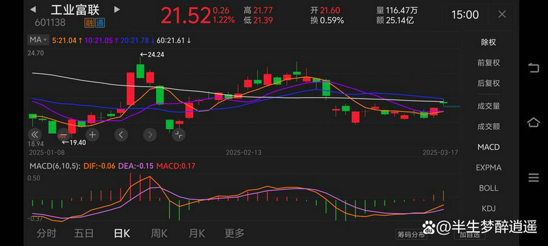Switch to 分时 intraday tab
Screen dimensions: 548x246
[x=47, y=234]
